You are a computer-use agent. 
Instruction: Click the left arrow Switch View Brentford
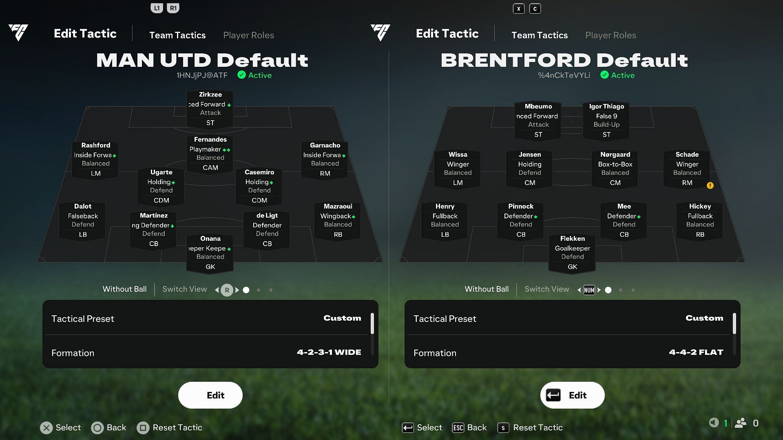point(579,290)
